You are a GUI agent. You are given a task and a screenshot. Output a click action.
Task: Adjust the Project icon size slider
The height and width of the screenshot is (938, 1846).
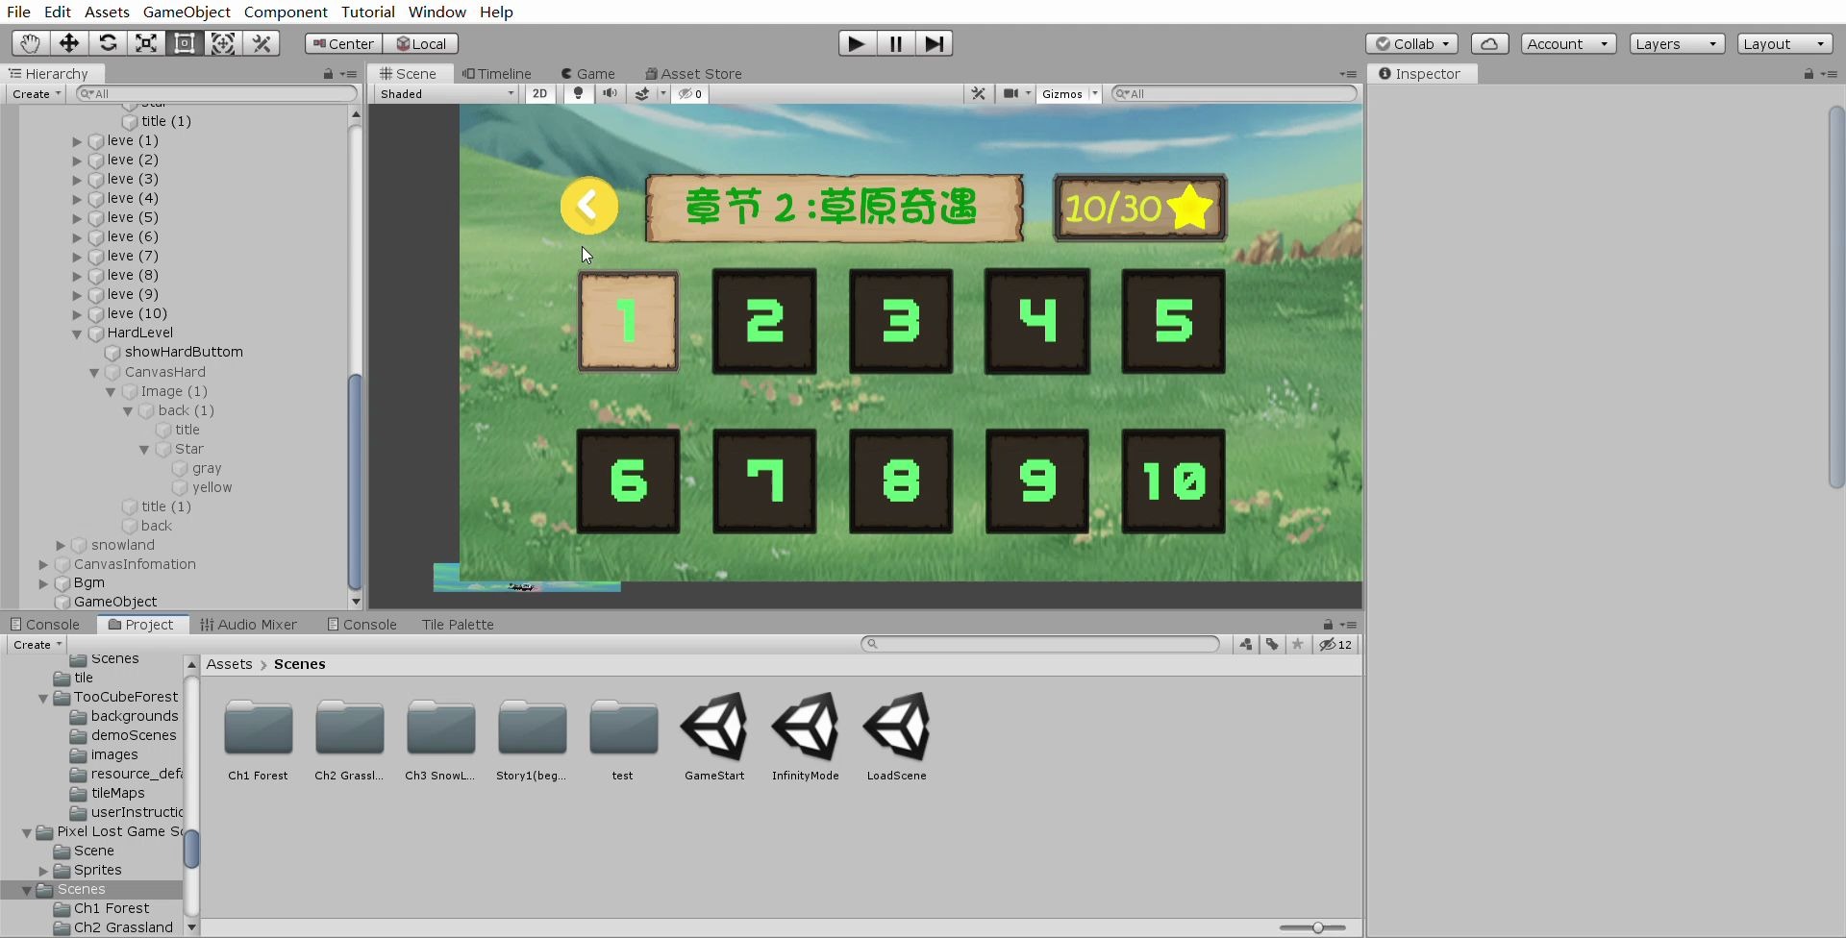tap(1317, 927)
